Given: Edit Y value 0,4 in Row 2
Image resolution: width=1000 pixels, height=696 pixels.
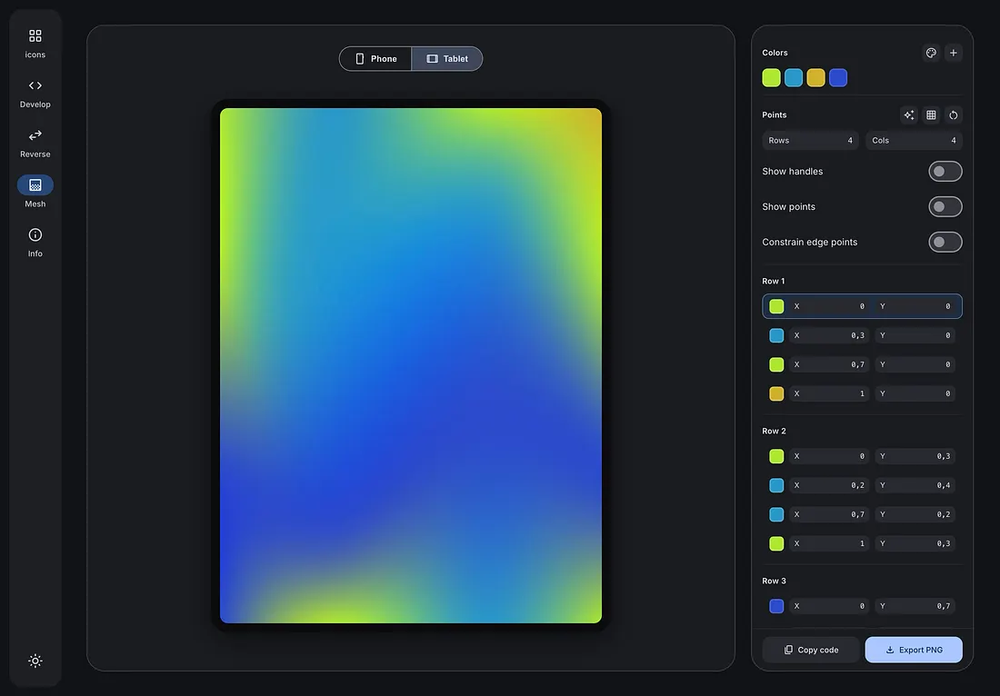Looking at the screenshot, I should [x=915, y=486].
